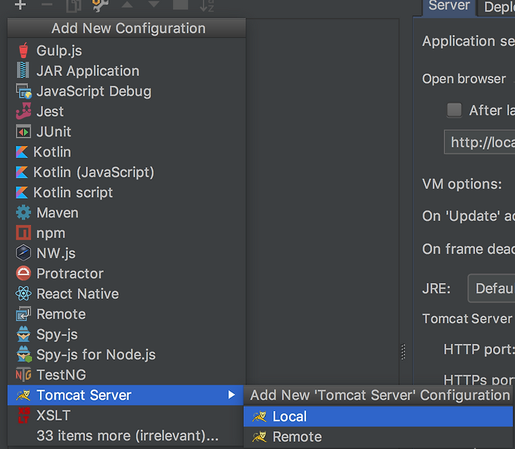Image resolution: width=515 pixels, height=449 pixels.
Task: Click the XSLT red icon
Action: point(24,415)
